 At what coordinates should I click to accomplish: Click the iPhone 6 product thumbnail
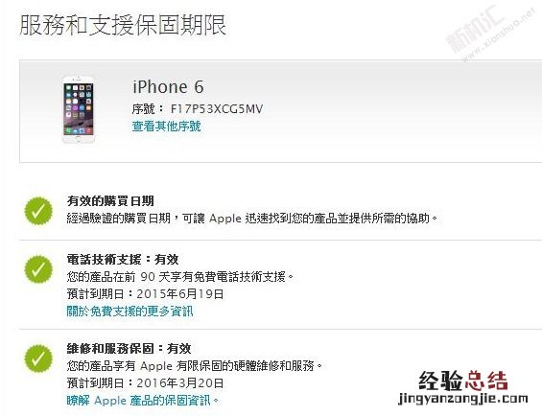coord(78,109)
